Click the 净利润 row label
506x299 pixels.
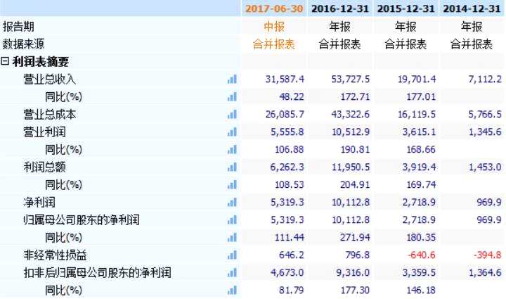(39, 202)
